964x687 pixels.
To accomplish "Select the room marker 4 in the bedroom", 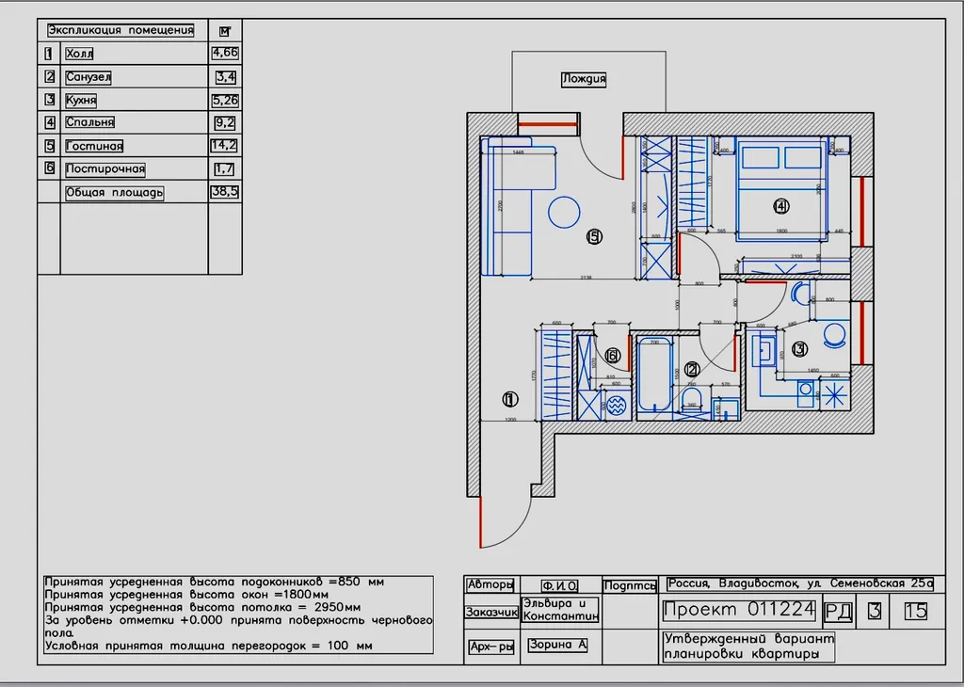I will pyautogui.click(x=780, y=206).
